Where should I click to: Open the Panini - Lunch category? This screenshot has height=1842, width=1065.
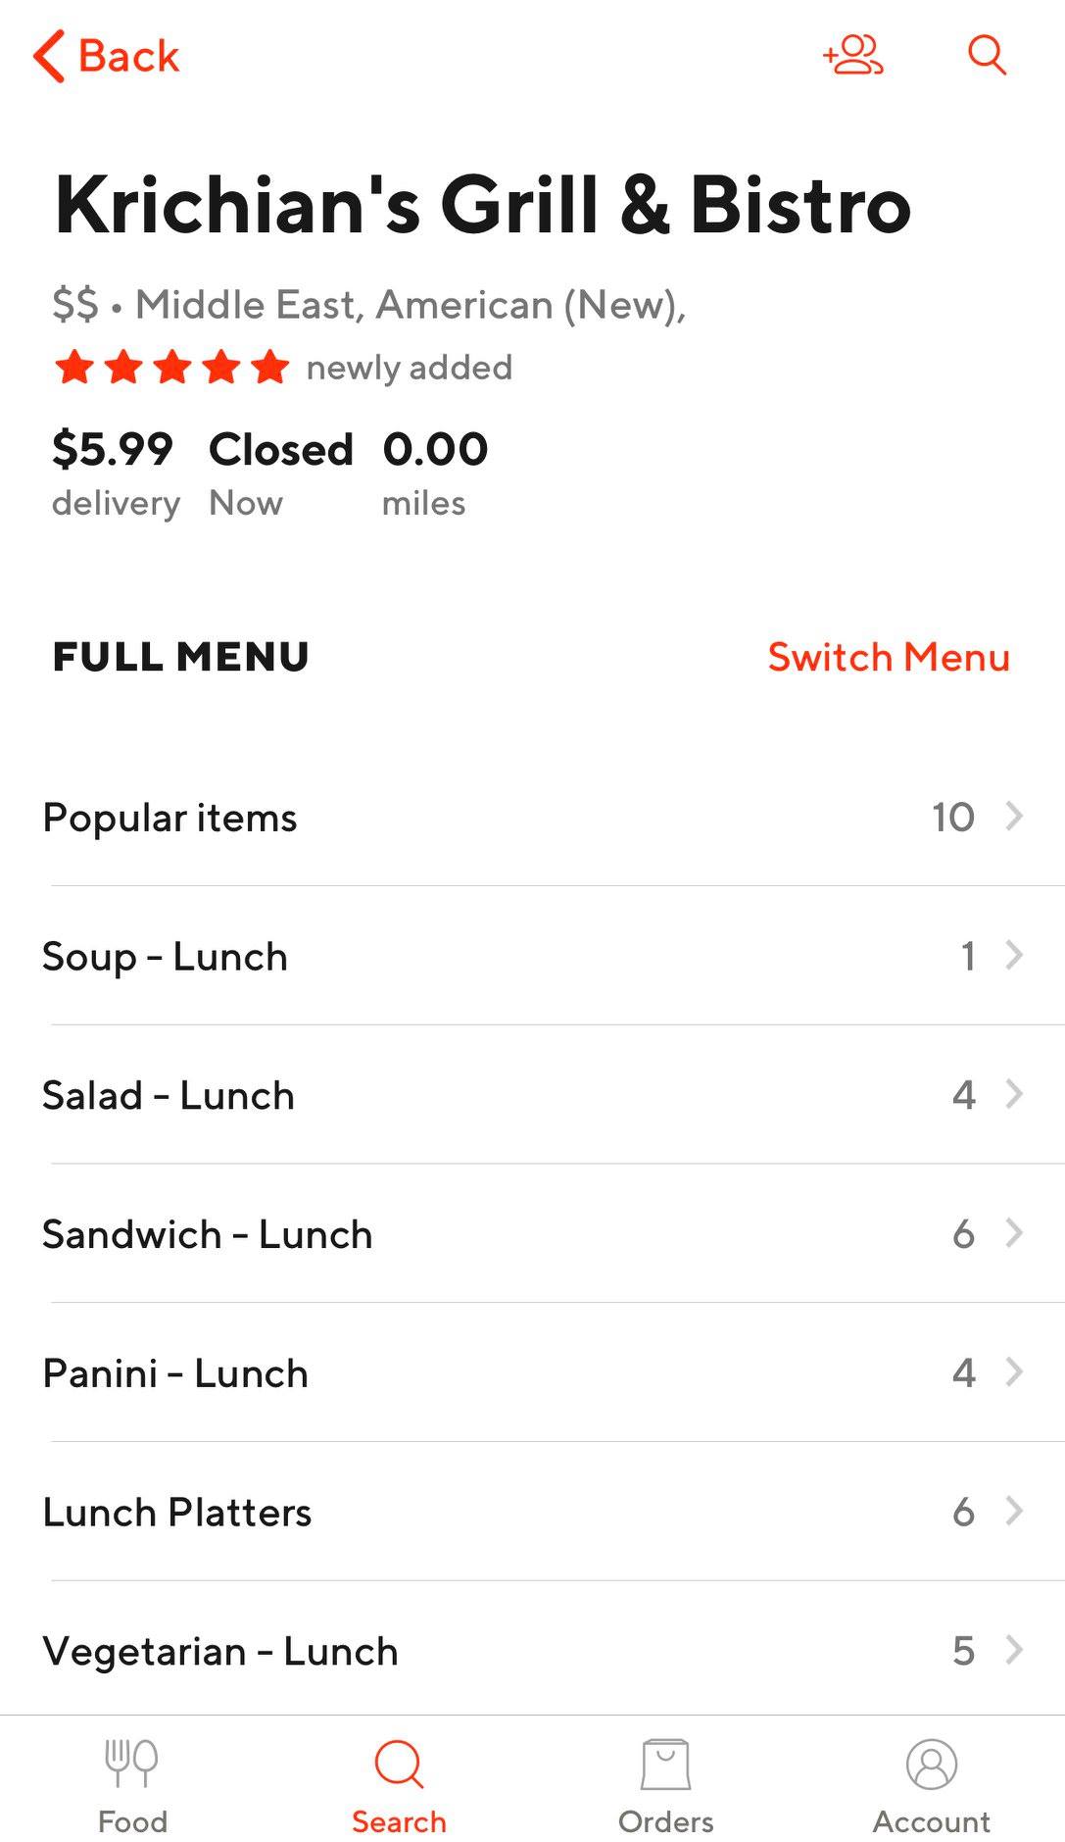[x=175, y=1373]
